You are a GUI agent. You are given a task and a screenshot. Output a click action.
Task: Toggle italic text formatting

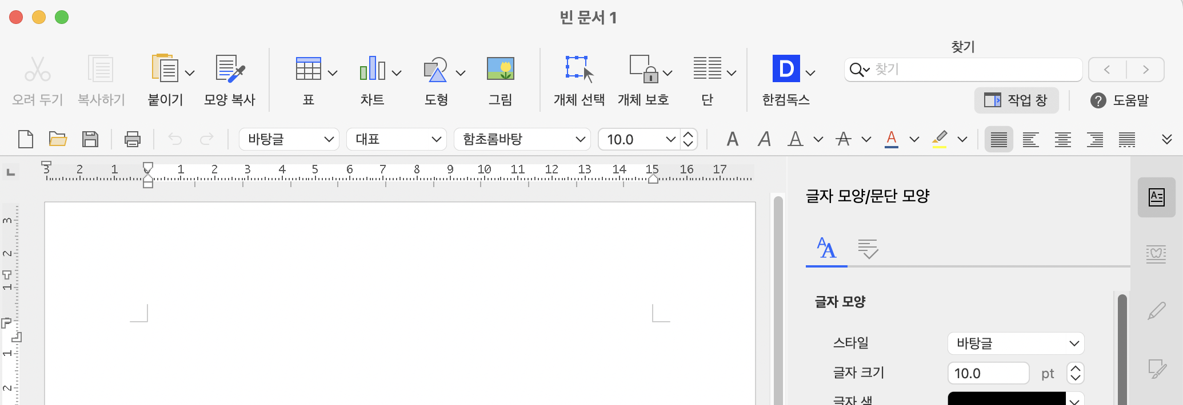pos(764,139)
